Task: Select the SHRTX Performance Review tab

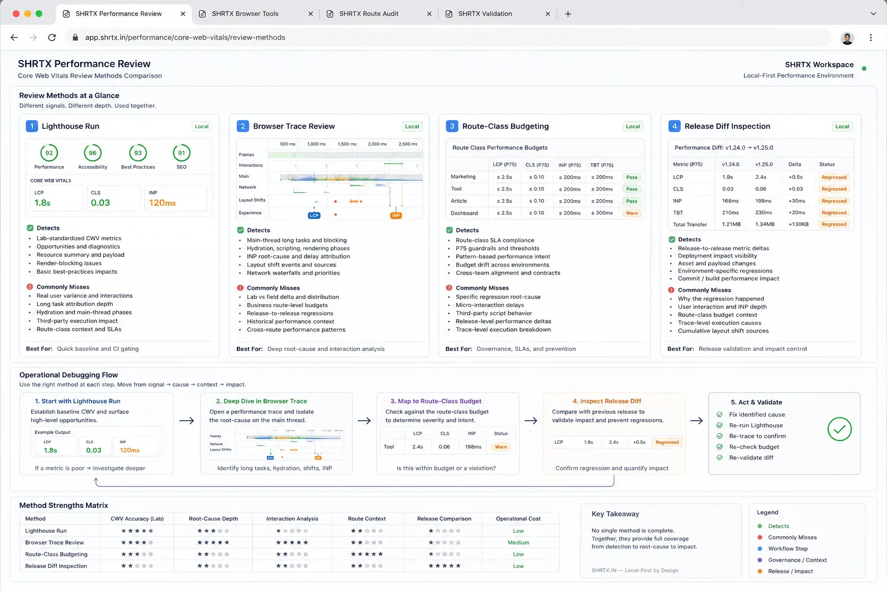Action: tap(124, 14)
